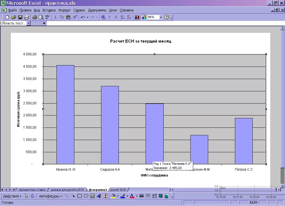Open the Правка menu
Viewport: 285px width, 206px height.
click(x=25, y=10)
